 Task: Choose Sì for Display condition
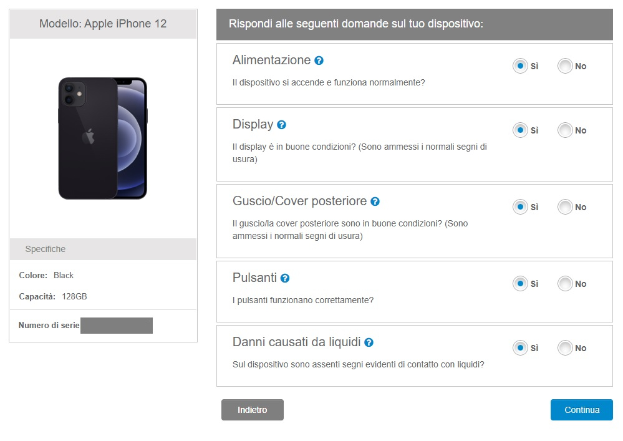coord(520,130)
